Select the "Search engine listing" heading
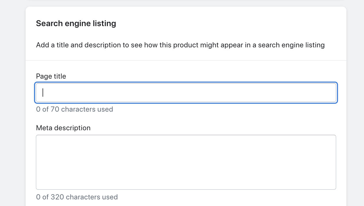Viewport: 364px width, 206px height. (x=76, y=24)
